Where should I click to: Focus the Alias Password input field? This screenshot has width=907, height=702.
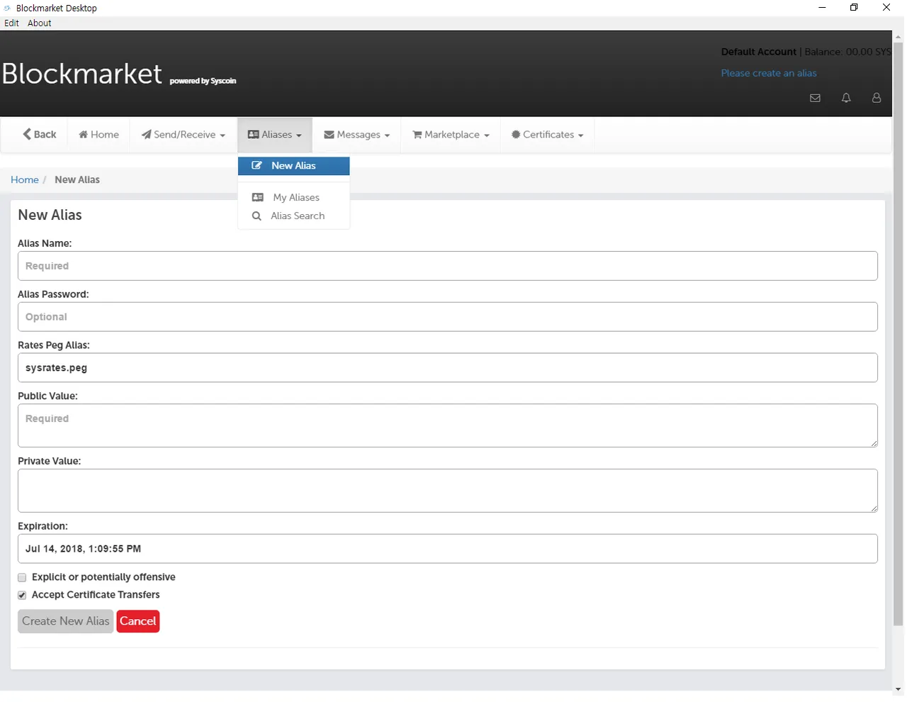(x=448, y=317)
